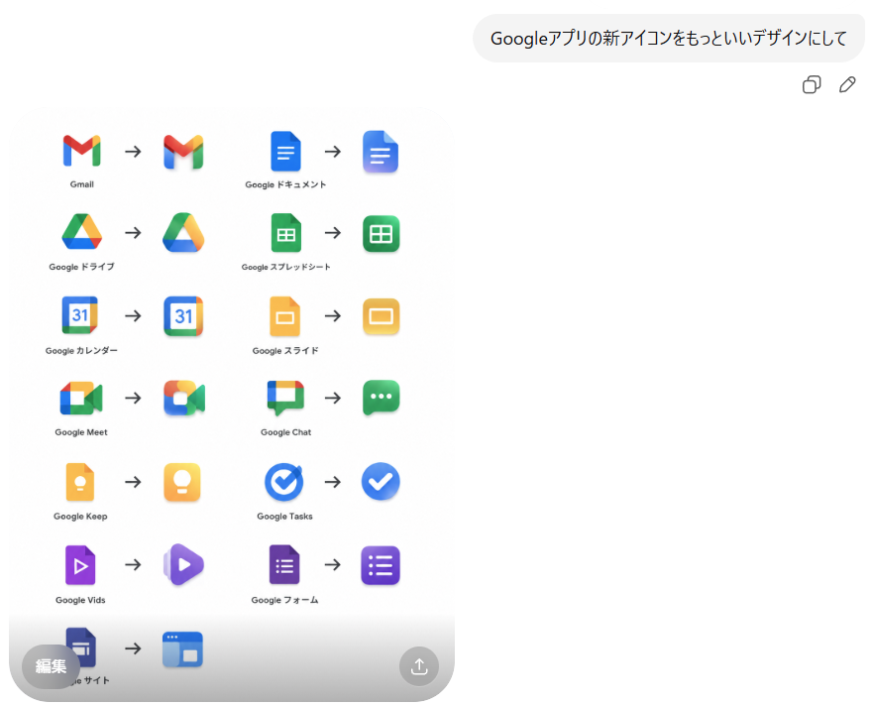Click the user message about Google アプリ icons
Image resolution: width=873 pixels, height=705 pixels.
tap(669, 38)
